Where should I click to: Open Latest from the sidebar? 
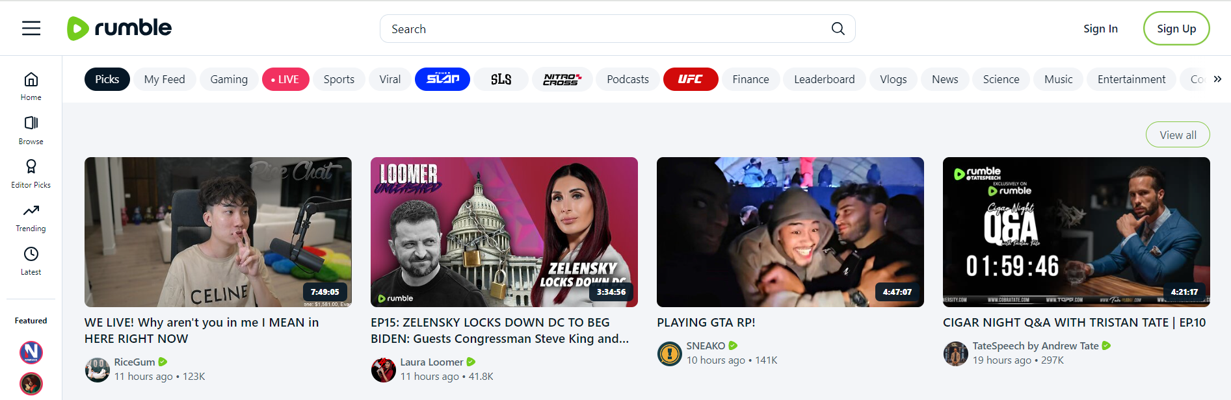(31, 261)
